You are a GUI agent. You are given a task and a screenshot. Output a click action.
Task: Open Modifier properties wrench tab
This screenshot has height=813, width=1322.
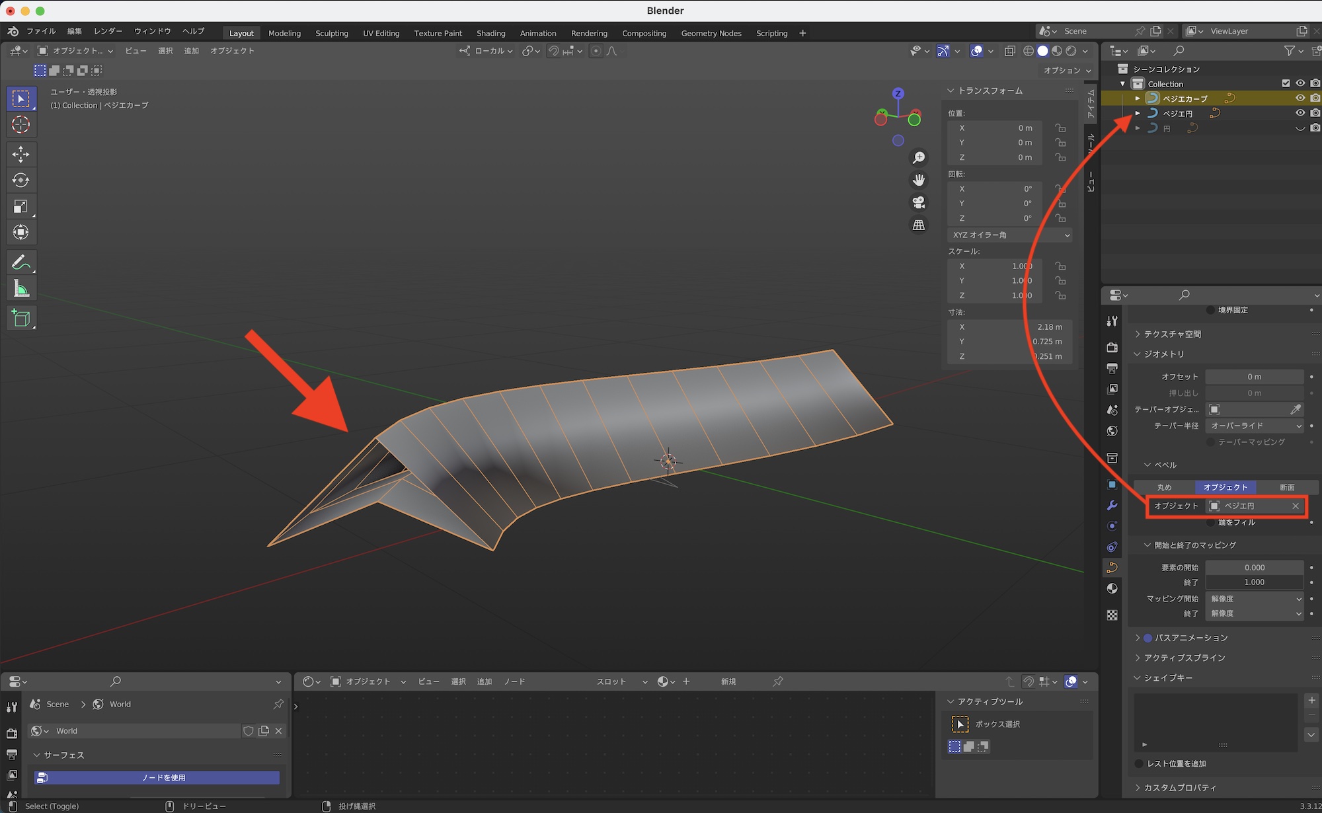(x=1112, y=505)
